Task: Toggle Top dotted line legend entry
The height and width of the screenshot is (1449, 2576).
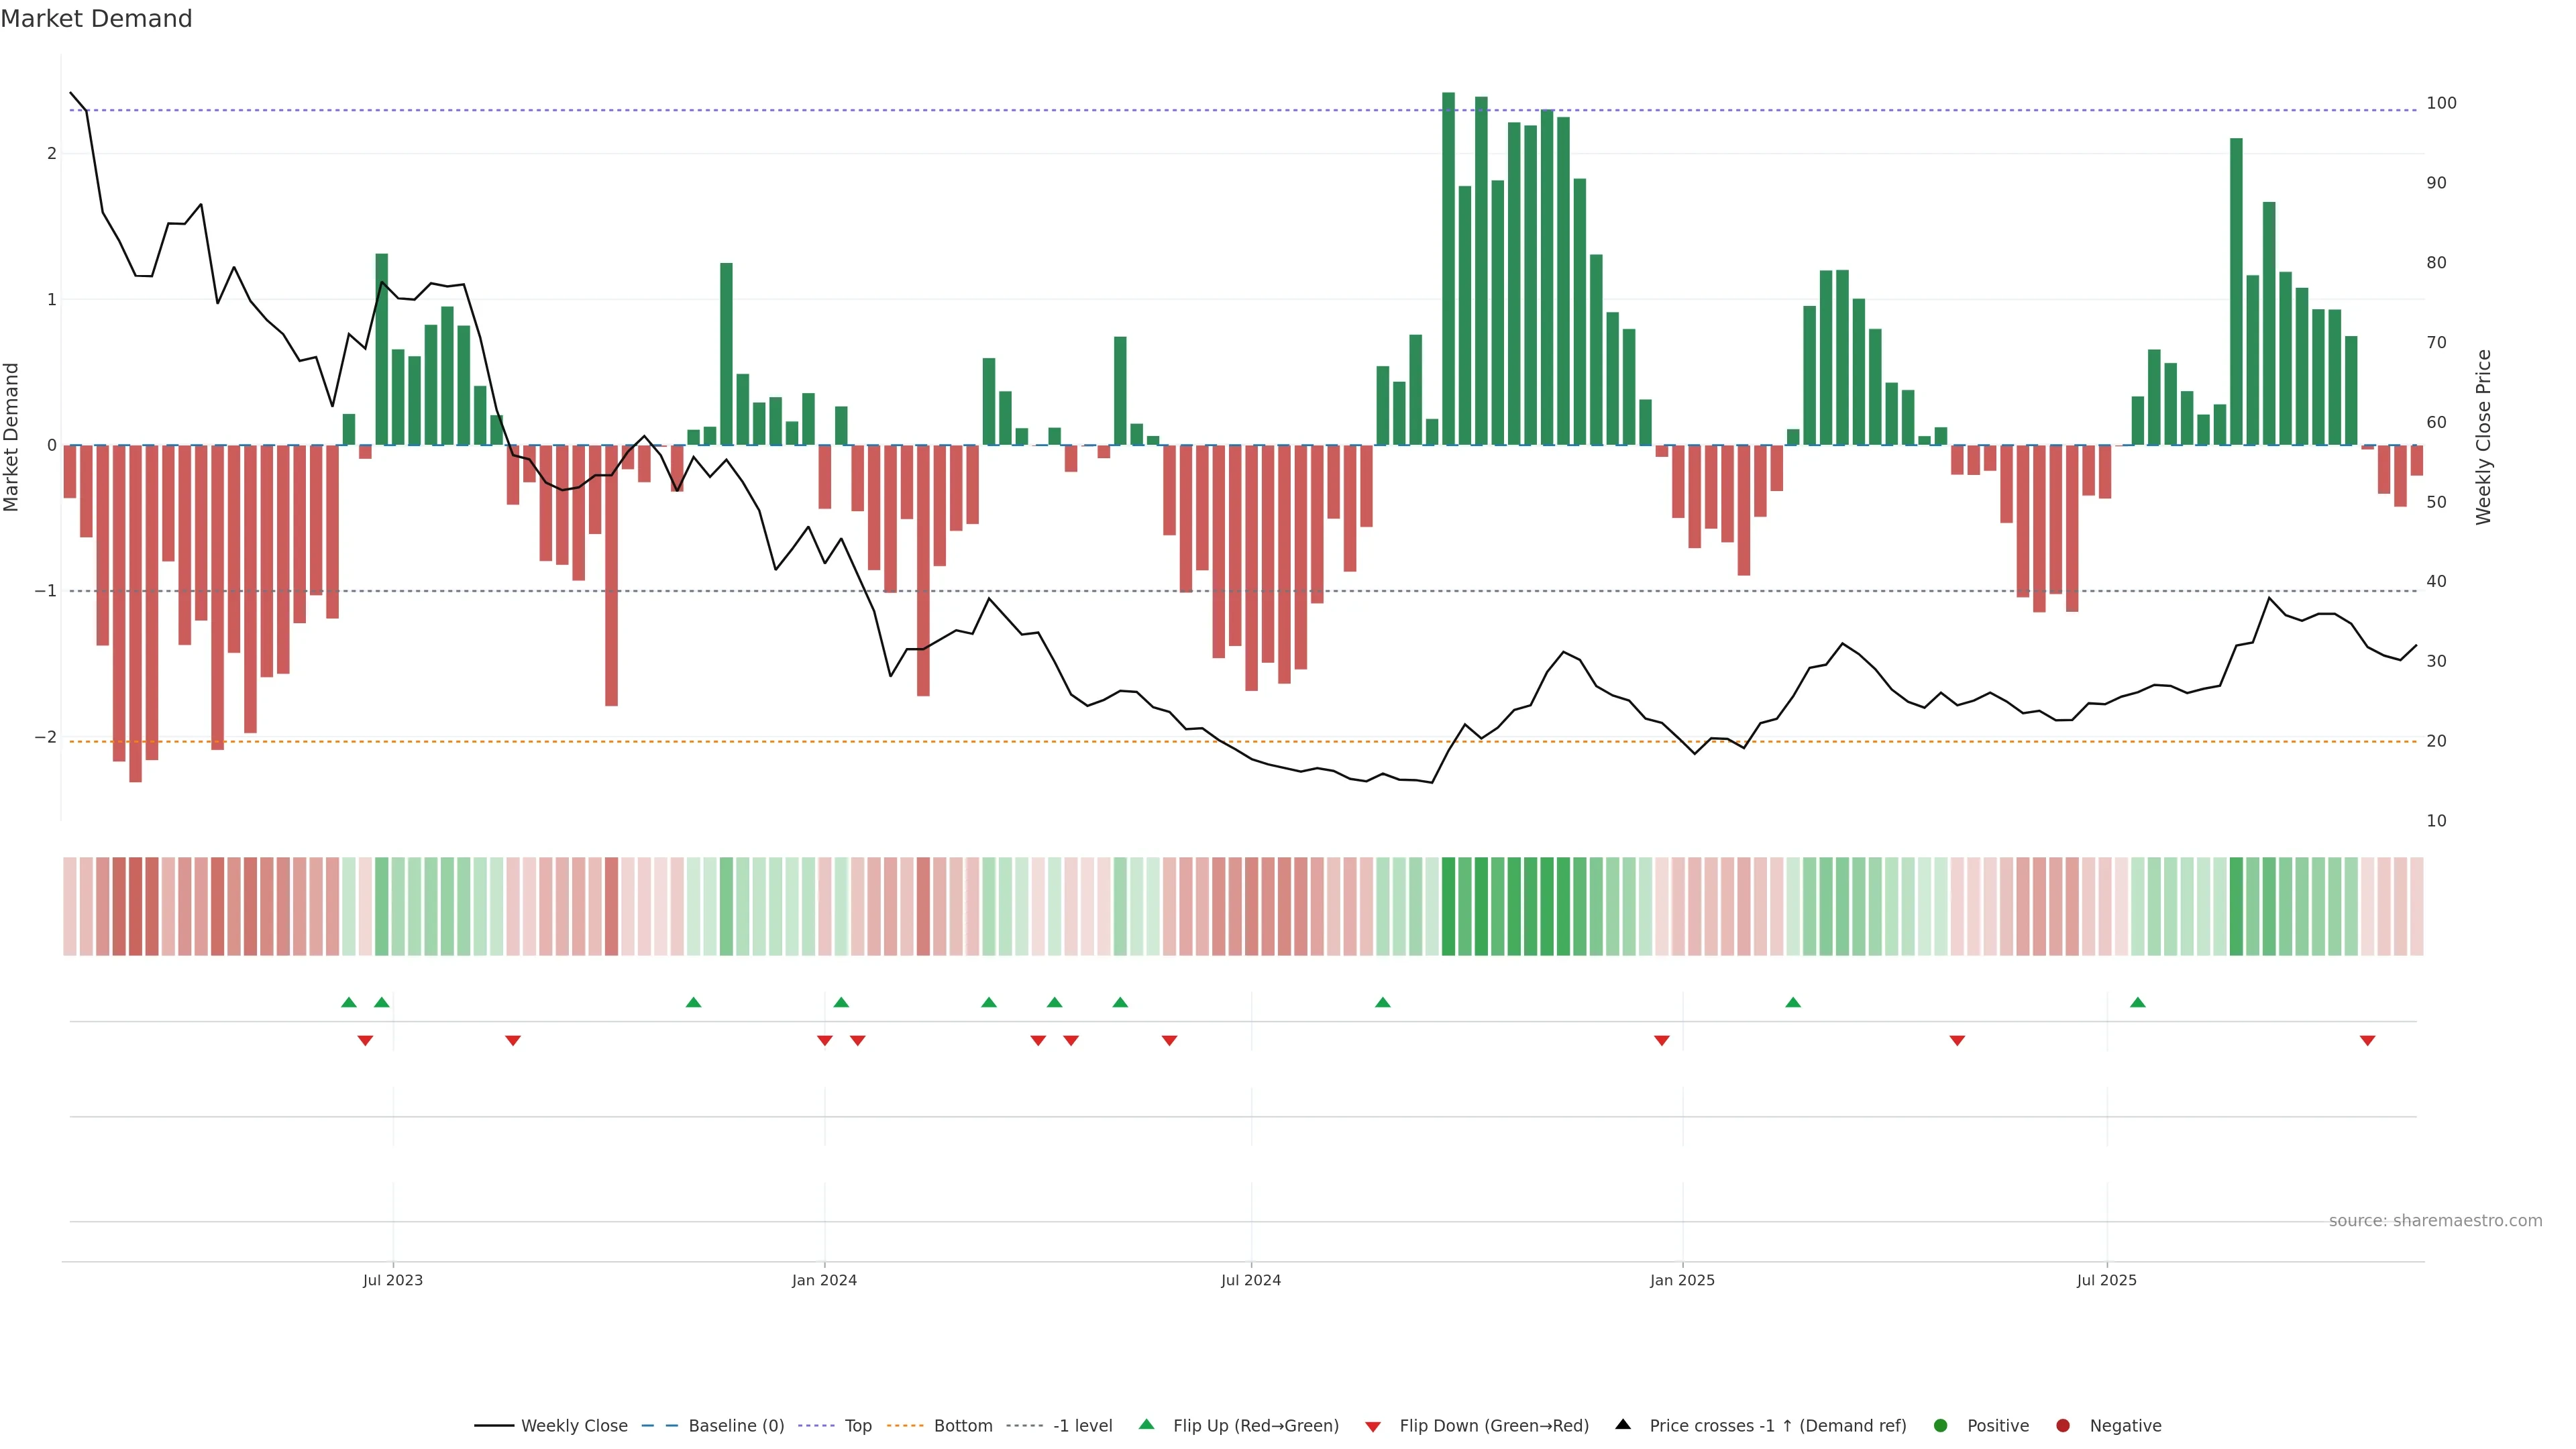Action: tap(857, 1425)
